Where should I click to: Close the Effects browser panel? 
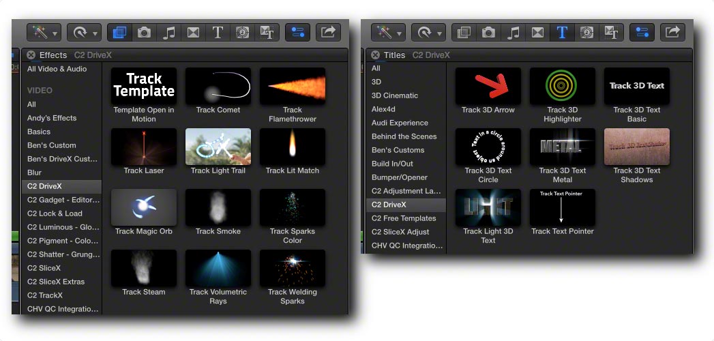click(31, 55)
